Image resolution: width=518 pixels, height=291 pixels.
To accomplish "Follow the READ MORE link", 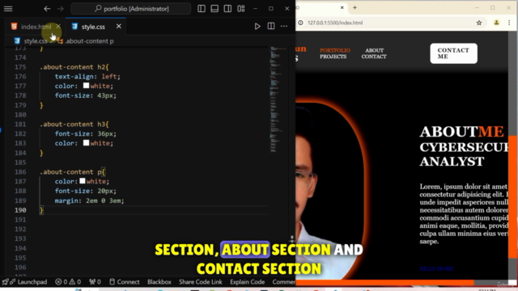I will click(x=436, y=269).
